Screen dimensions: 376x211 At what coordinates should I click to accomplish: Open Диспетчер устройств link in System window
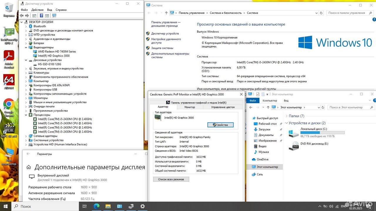point(165,33)
